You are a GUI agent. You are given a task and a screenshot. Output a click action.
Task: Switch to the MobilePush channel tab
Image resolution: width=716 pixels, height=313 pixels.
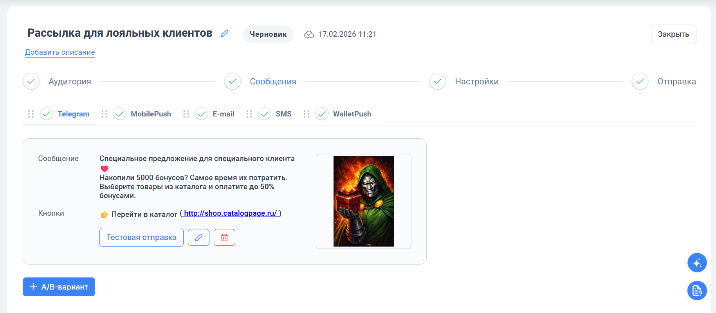[151, 114]
